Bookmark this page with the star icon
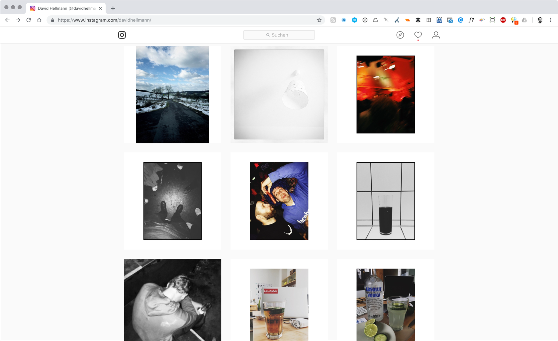This screenshot has height=341, width=558. (x=319, y=20)
